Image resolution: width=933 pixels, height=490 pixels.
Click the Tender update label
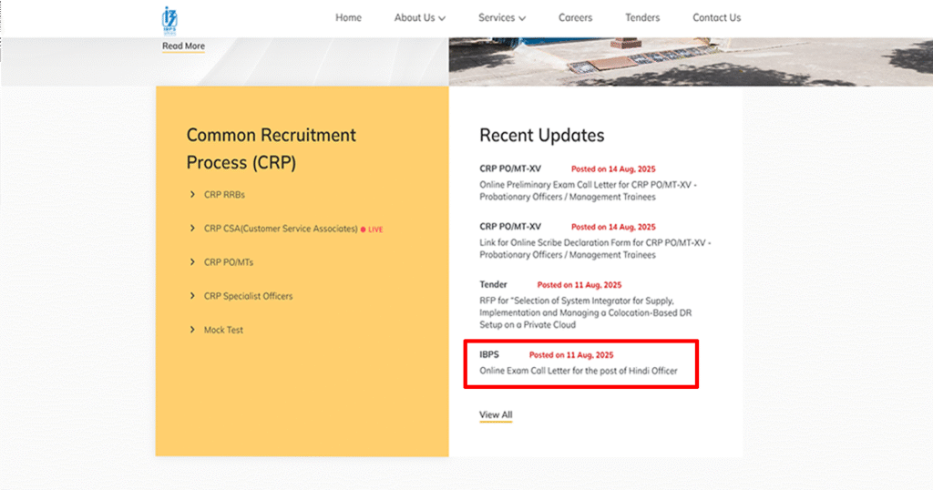point(493,285)
